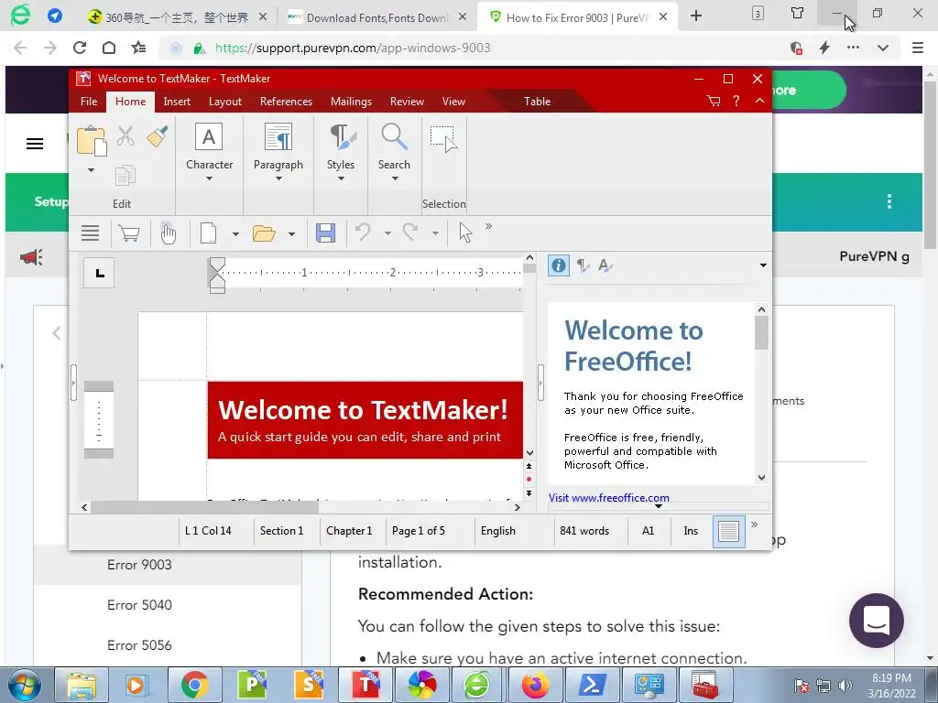The image size is (938, 703).
Task: Click the English language status field
Action: (x=497, y=531)
